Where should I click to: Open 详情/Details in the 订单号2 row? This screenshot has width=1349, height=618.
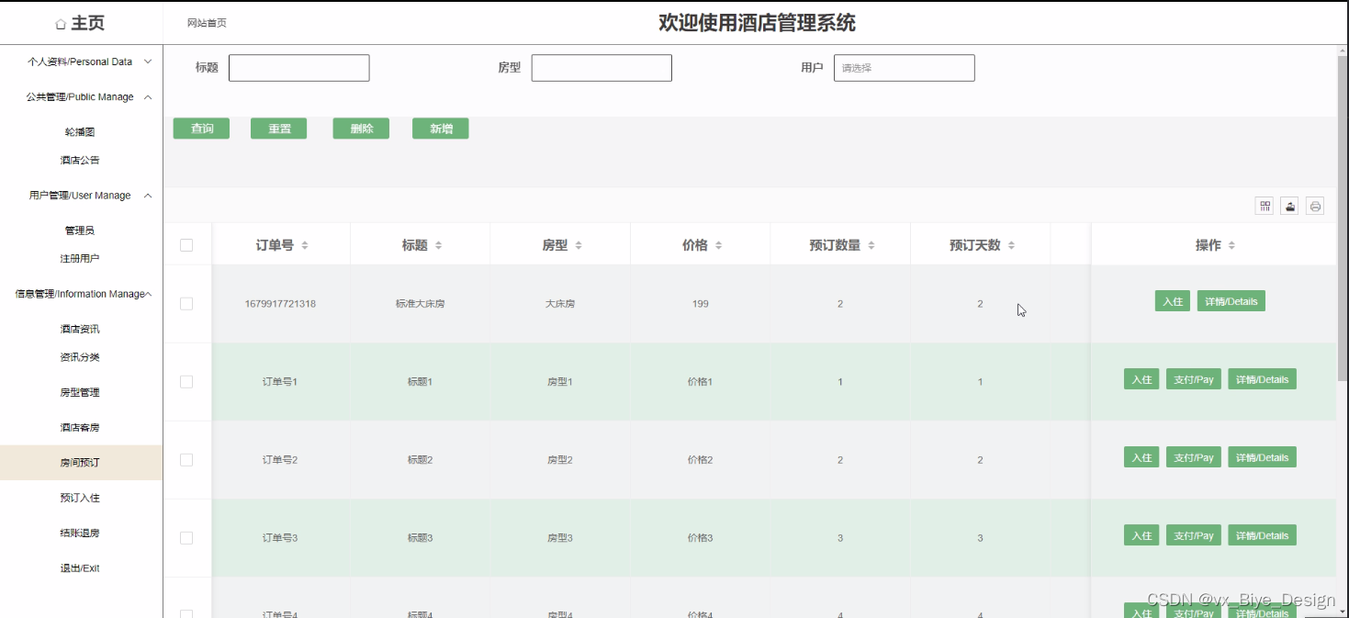point(1262,457)
